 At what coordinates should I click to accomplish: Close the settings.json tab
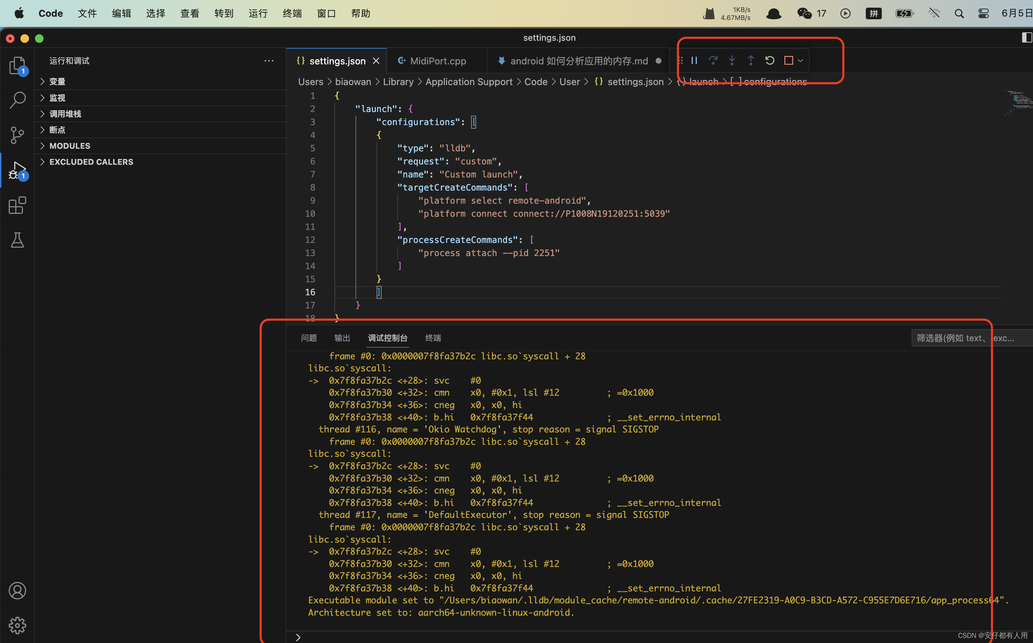tap(376, 61)
